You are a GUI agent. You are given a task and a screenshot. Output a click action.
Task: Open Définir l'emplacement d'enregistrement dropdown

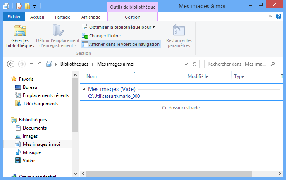point(58,36)
